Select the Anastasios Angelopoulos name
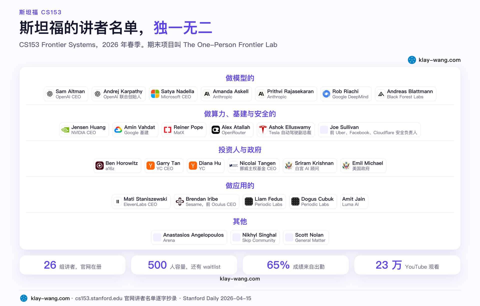The image size is (480, 306). point(193,235)
